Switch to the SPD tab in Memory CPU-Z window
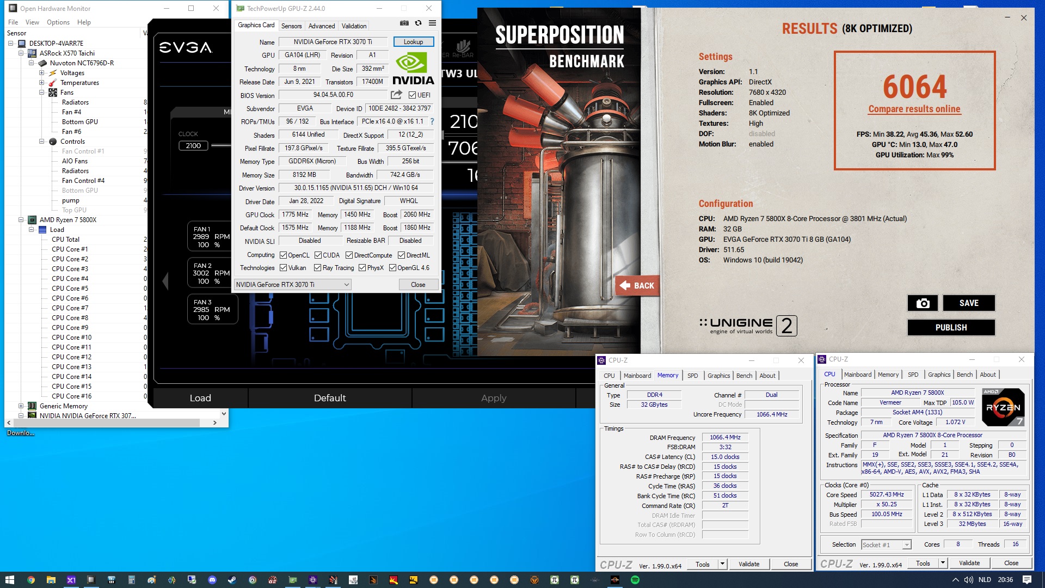 coord(692,376)
